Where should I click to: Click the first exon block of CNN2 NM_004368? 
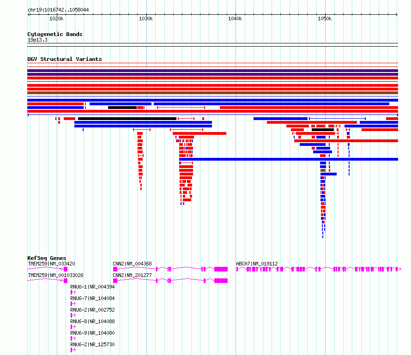(115, 269)
